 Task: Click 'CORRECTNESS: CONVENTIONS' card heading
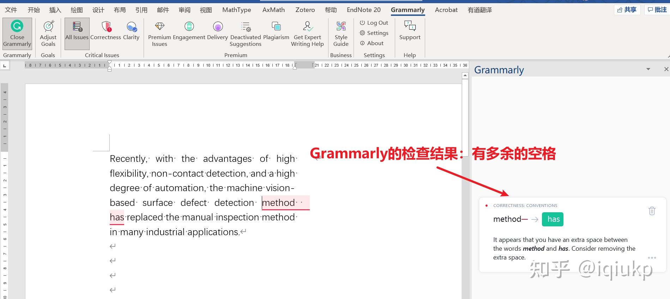(525, 205)
